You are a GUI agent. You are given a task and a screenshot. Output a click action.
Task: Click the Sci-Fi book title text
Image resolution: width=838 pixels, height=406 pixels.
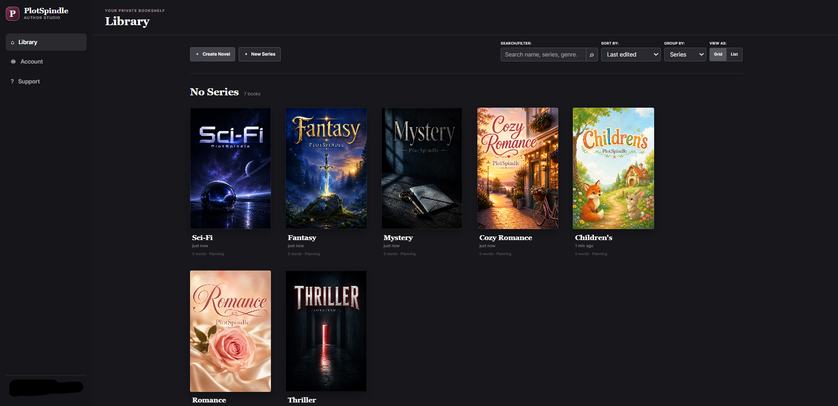click(x=202, y=238)
